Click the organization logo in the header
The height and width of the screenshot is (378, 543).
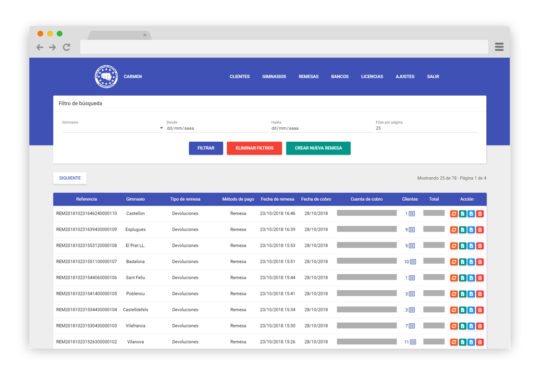tap(106, 76)
